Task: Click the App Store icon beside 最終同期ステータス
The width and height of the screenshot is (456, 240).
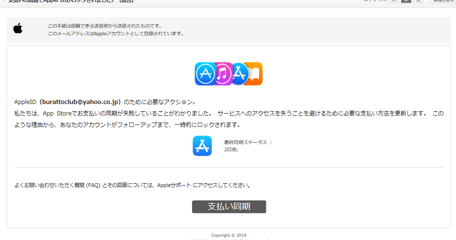Action: click(202, 146)
